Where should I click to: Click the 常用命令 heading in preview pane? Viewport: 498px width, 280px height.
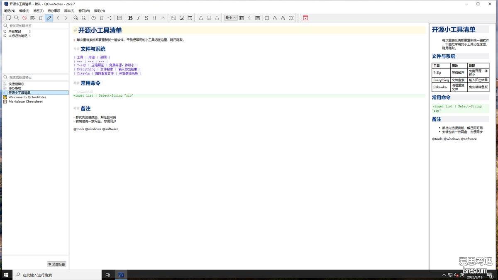click(x=441, y=97)
